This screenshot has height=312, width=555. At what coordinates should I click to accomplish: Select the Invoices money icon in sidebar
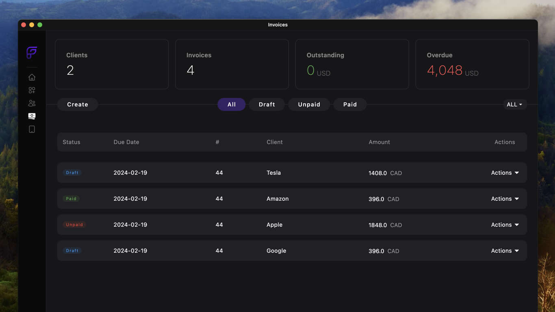point(32,116)
